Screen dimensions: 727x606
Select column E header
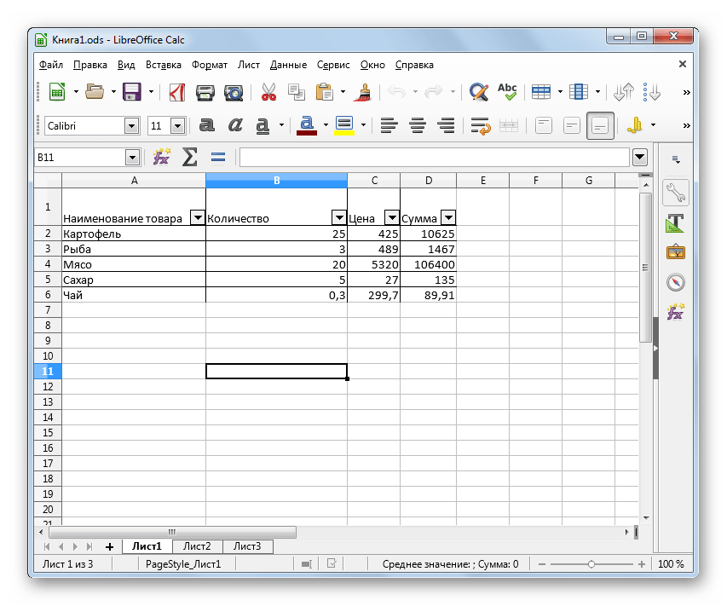point(482,181)
